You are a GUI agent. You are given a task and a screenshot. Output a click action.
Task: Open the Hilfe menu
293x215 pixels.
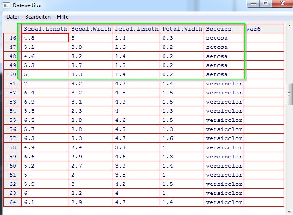[x=63, y=16]
